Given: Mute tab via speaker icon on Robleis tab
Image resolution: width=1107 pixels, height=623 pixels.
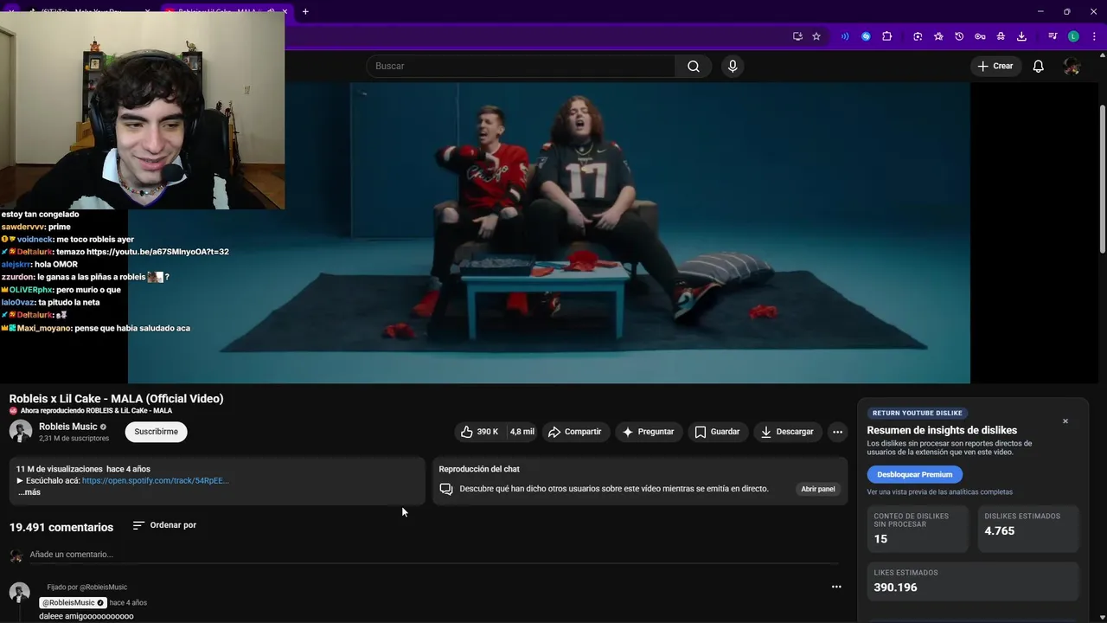Looking at the screenshot, I should point(271,11).
